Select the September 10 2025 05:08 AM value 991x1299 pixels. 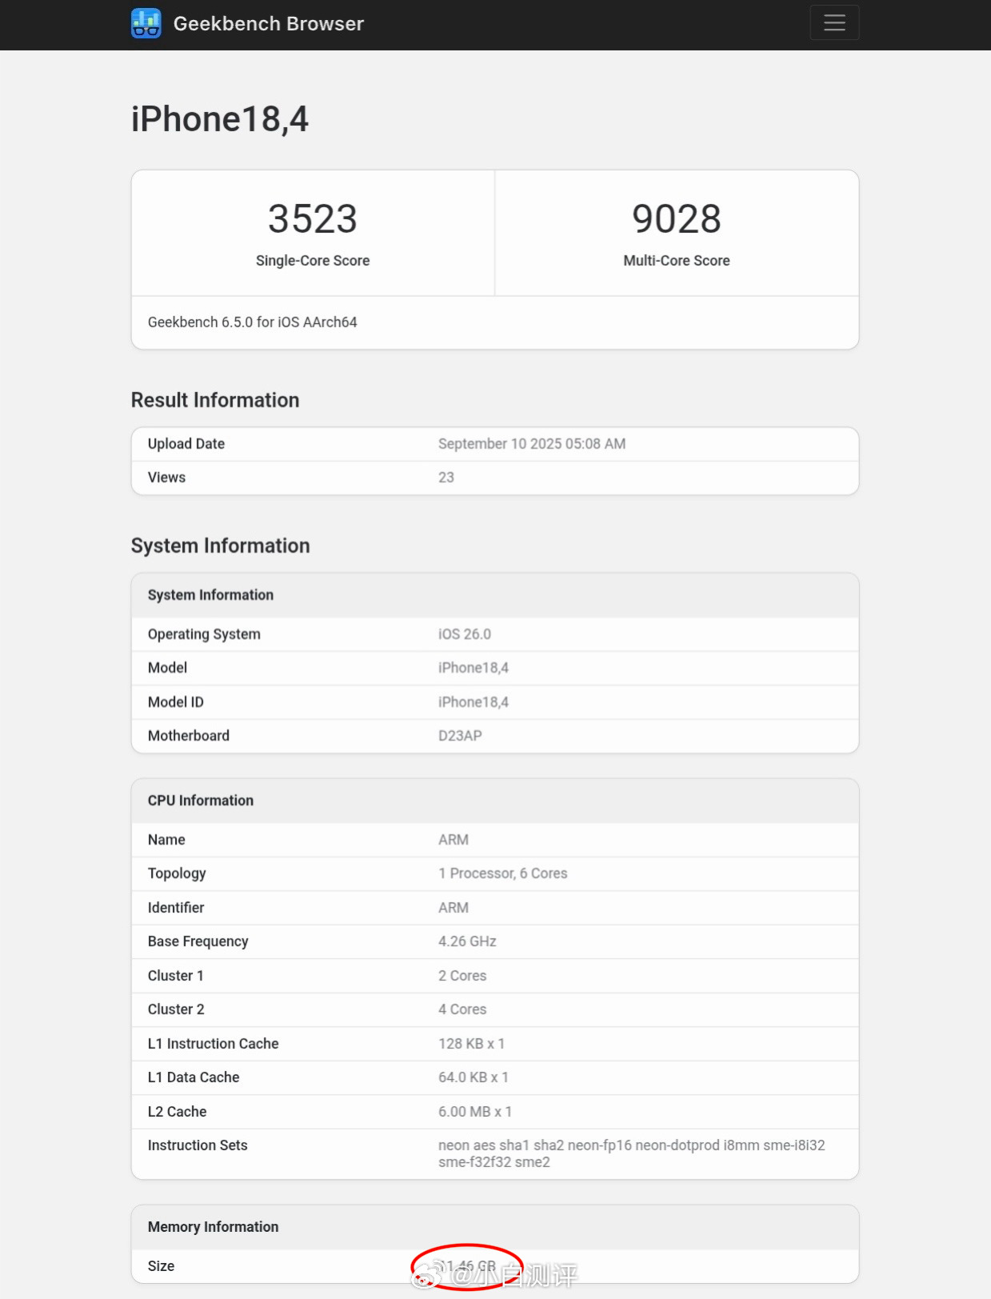click(532, 444)
